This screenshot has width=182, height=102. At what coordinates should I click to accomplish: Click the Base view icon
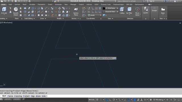163,9
